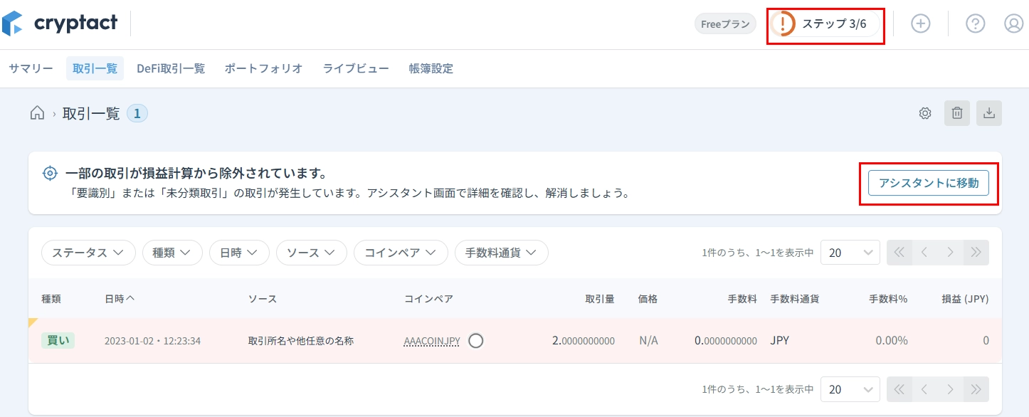Click the 取引量 column header

(600, 299)
